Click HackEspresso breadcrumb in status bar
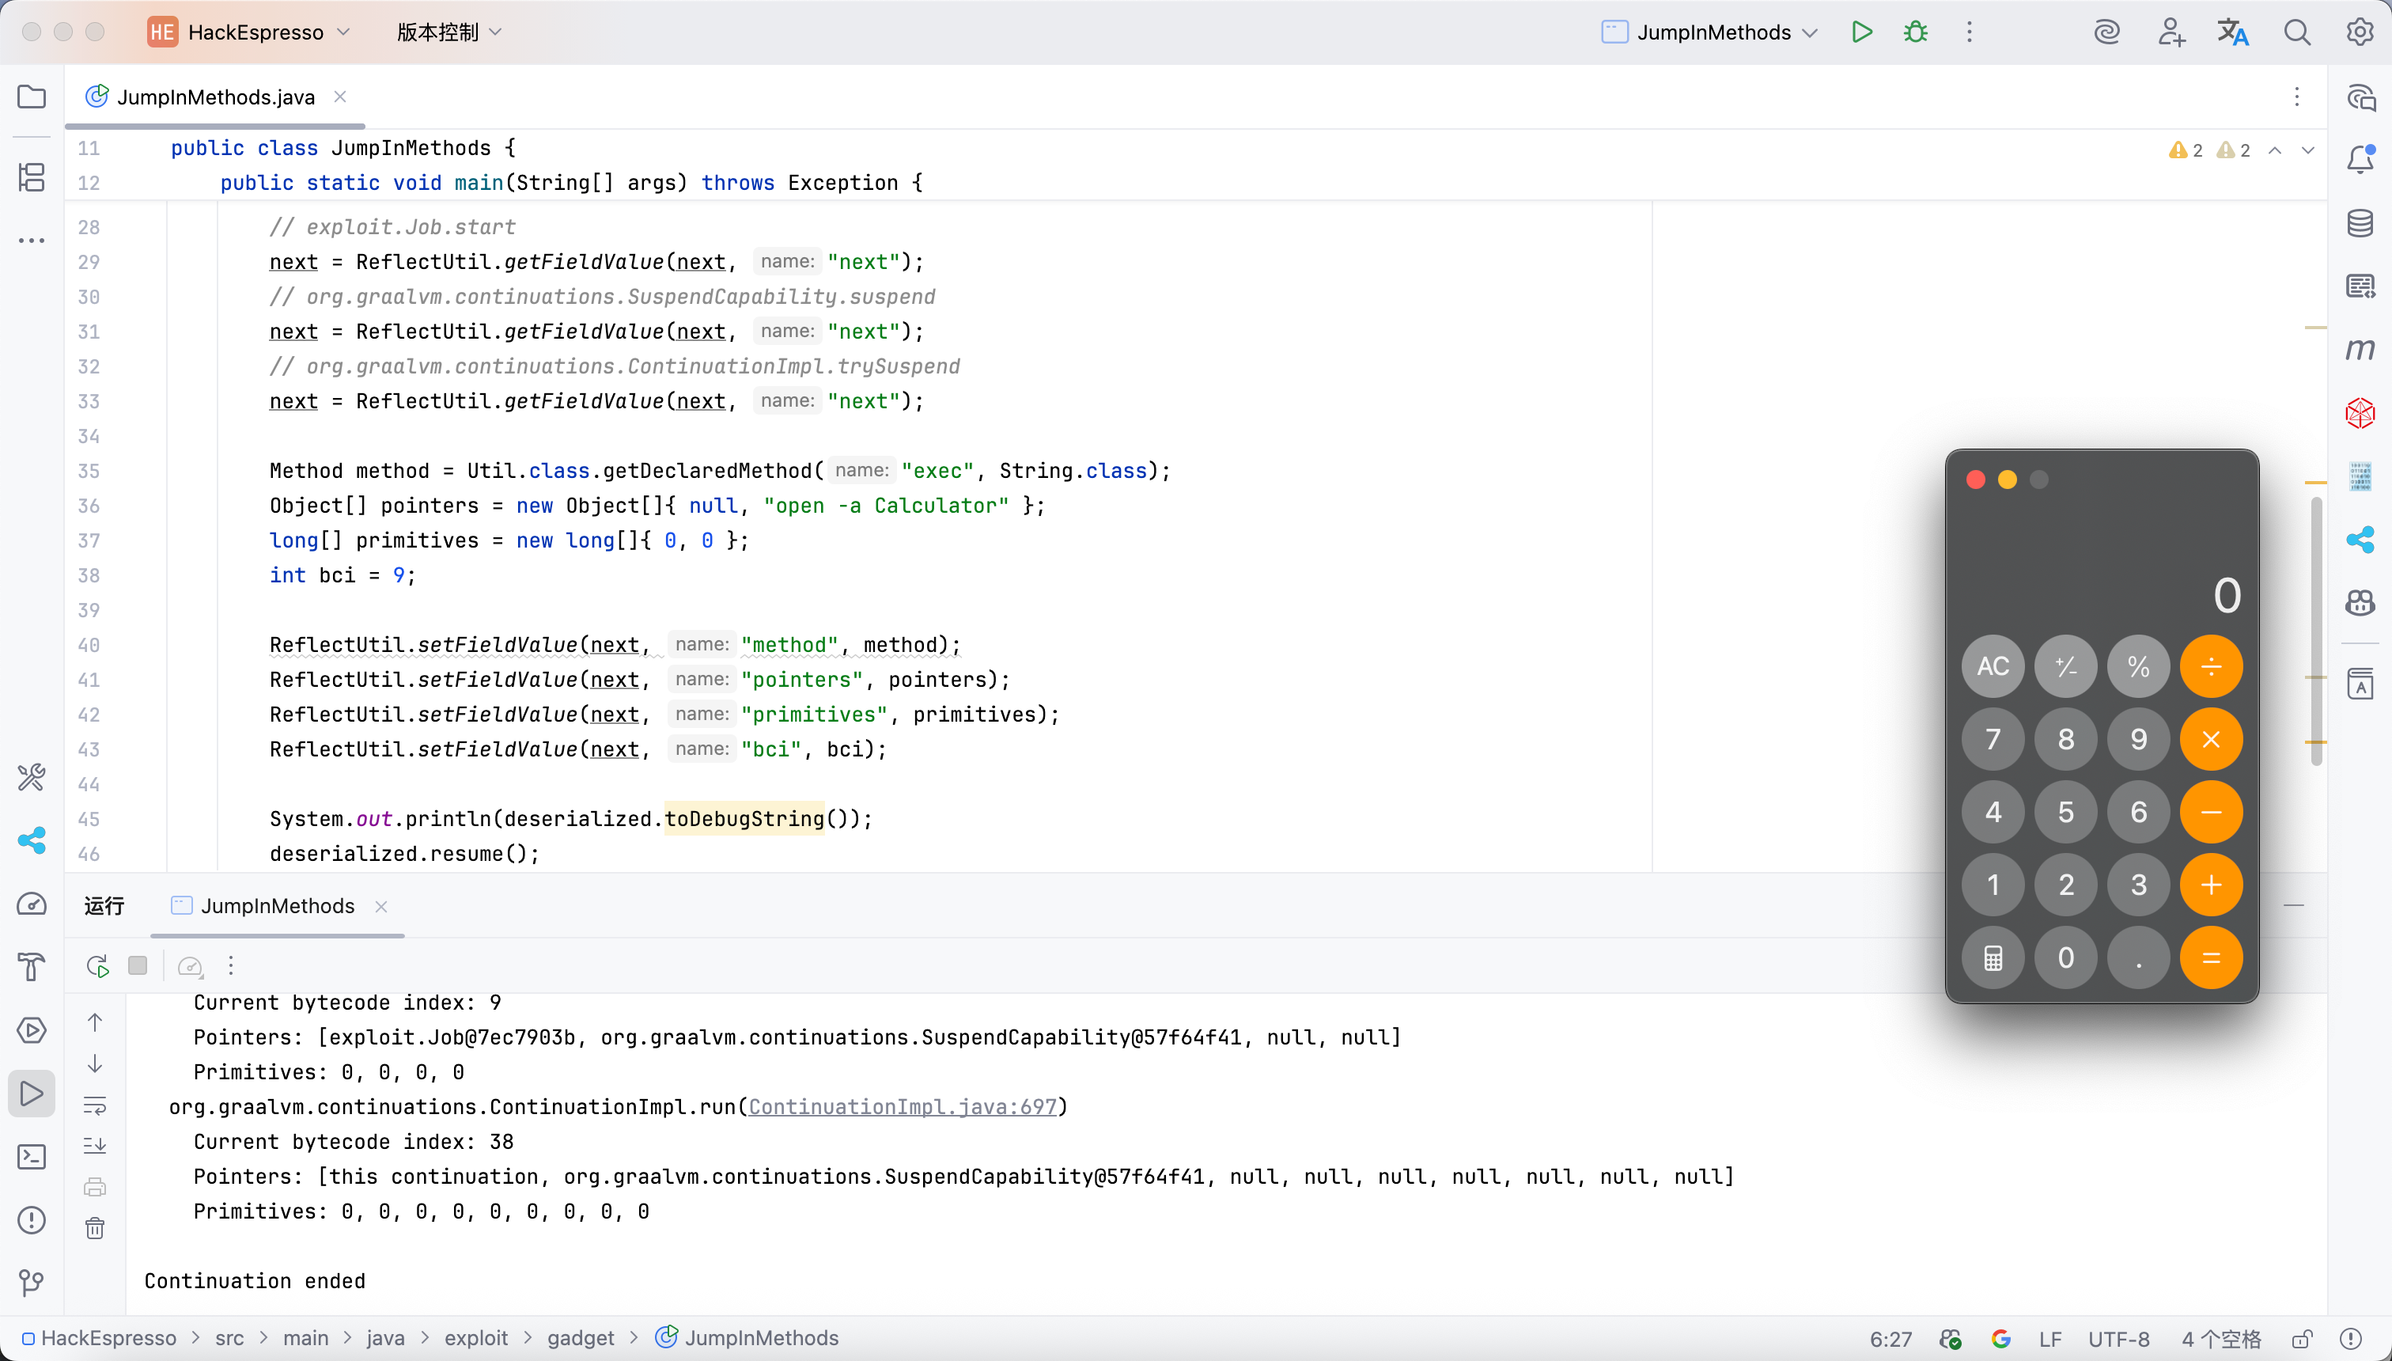Image resolution: width=2392 pixels, height=1361 pixels. 98,1339
